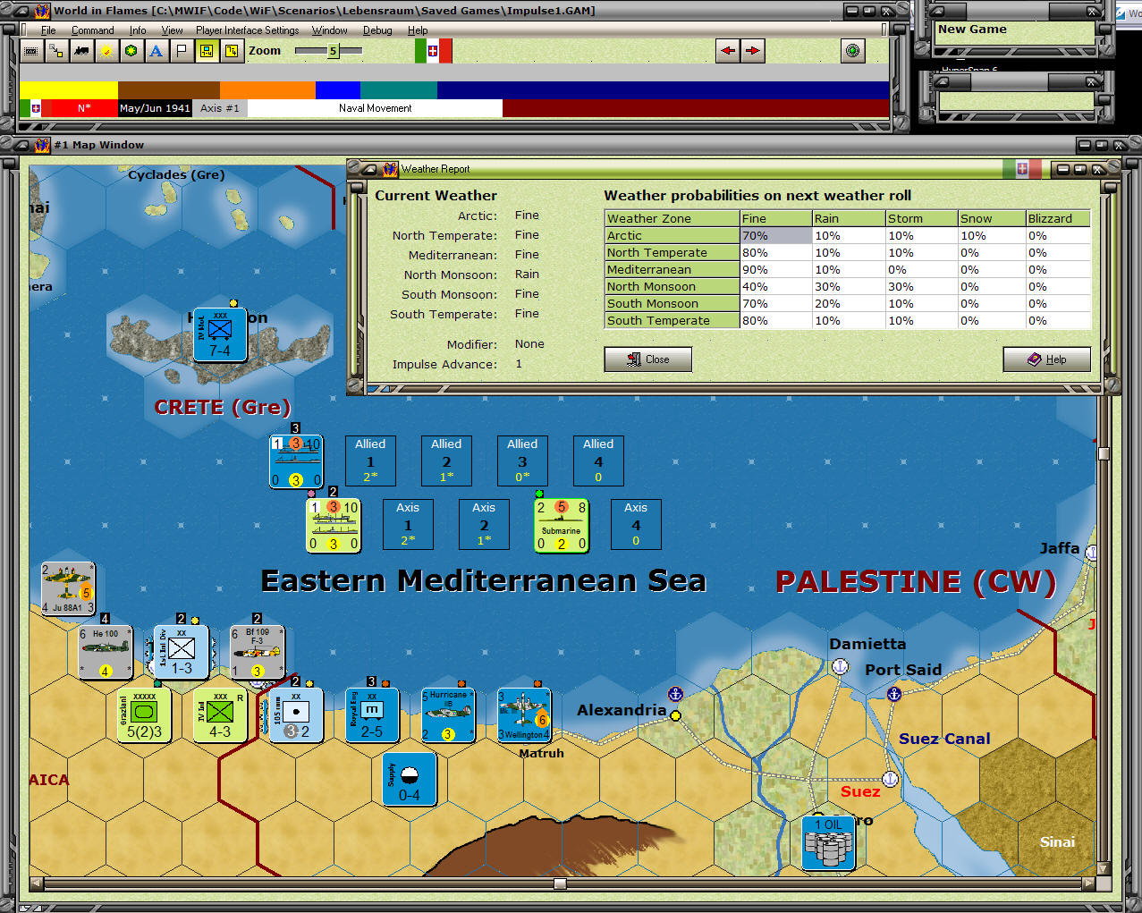Viewport: 1142px width, 913px height.
Task: Click the Storm column header
Action: (x=921, y=218)
